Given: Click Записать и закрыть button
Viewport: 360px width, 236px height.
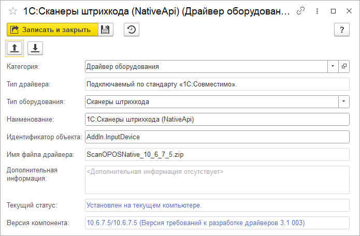Looking at the screenshot, I should tap(52, 30).
